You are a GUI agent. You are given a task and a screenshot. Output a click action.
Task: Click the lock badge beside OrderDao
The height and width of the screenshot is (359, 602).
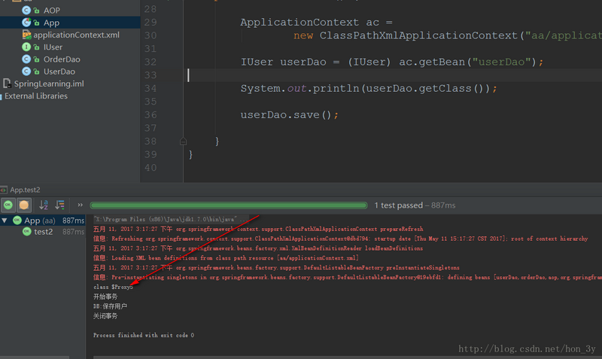[36, 59]
